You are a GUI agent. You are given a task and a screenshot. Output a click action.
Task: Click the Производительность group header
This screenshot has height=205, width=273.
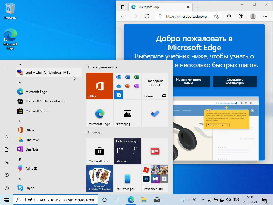102,67
